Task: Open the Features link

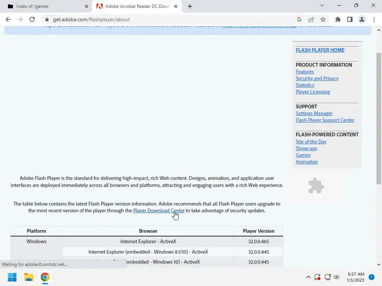Action: click(x=305, y=72)
